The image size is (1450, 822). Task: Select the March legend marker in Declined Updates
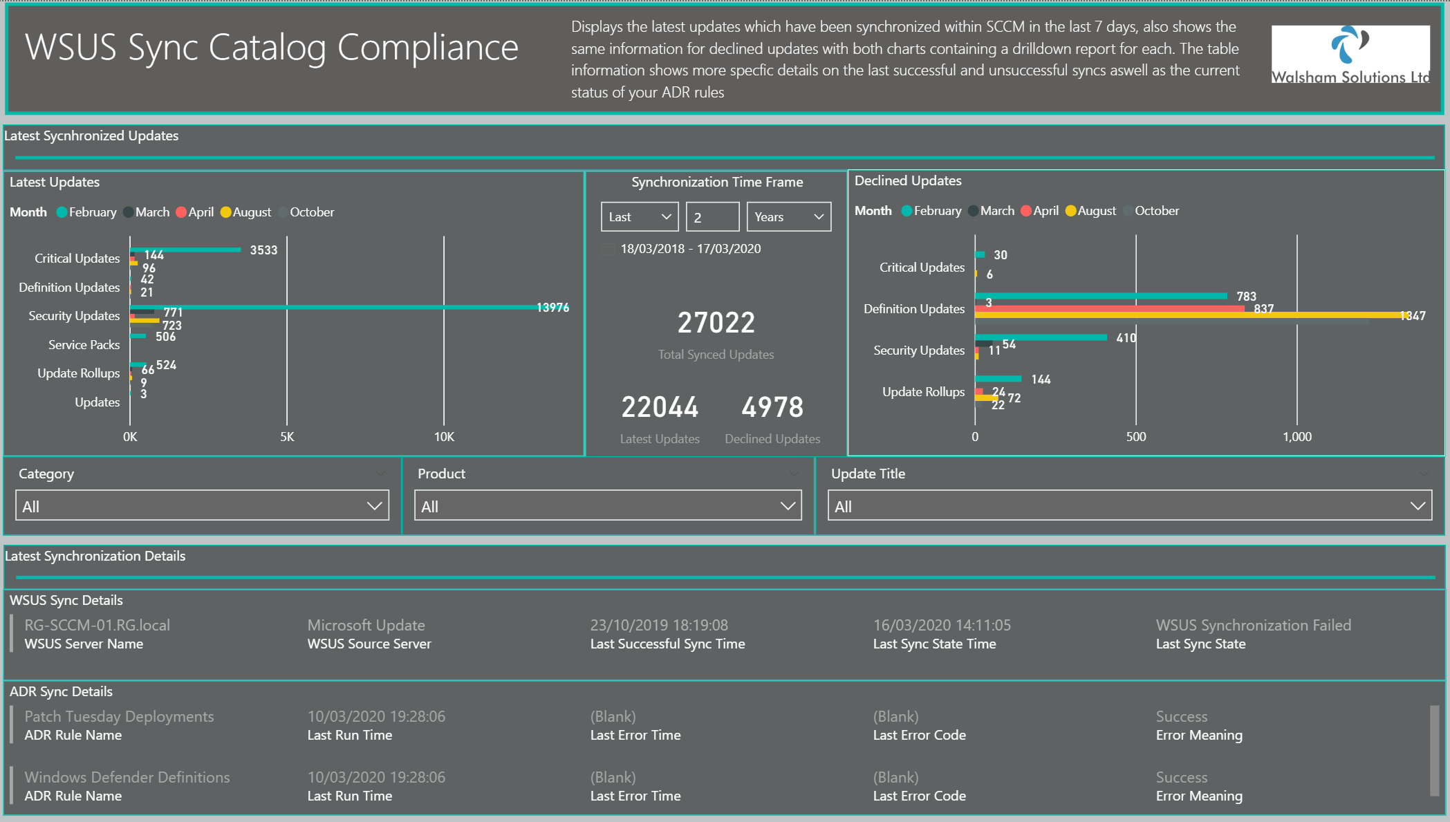coord(974,211)
